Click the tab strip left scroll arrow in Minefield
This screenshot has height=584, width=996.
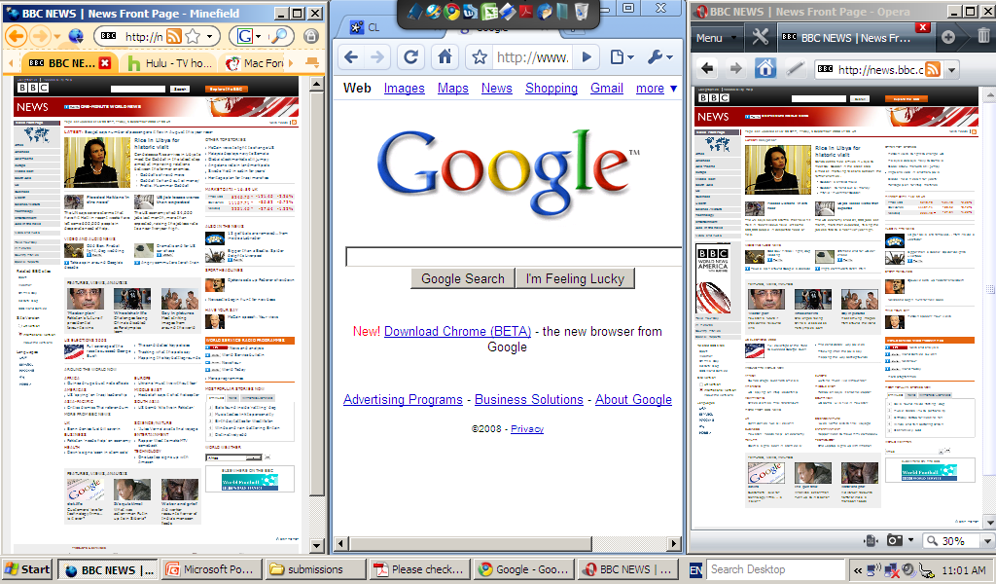pos(11,63)
